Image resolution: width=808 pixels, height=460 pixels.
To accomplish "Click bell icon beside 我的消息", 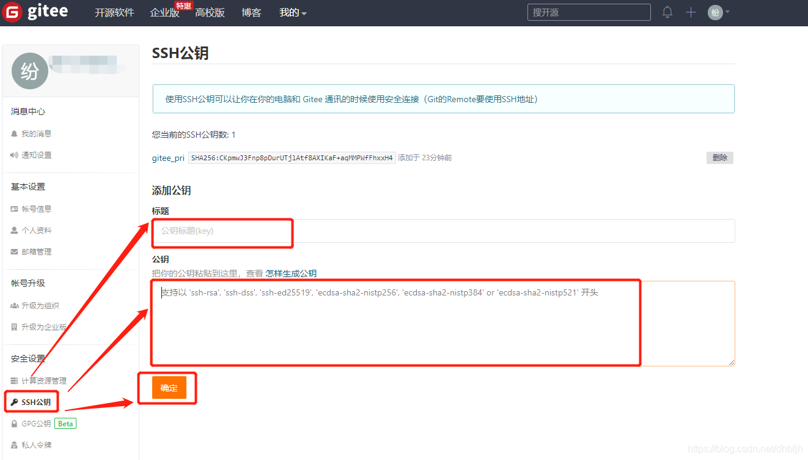I will pos(14,133).
